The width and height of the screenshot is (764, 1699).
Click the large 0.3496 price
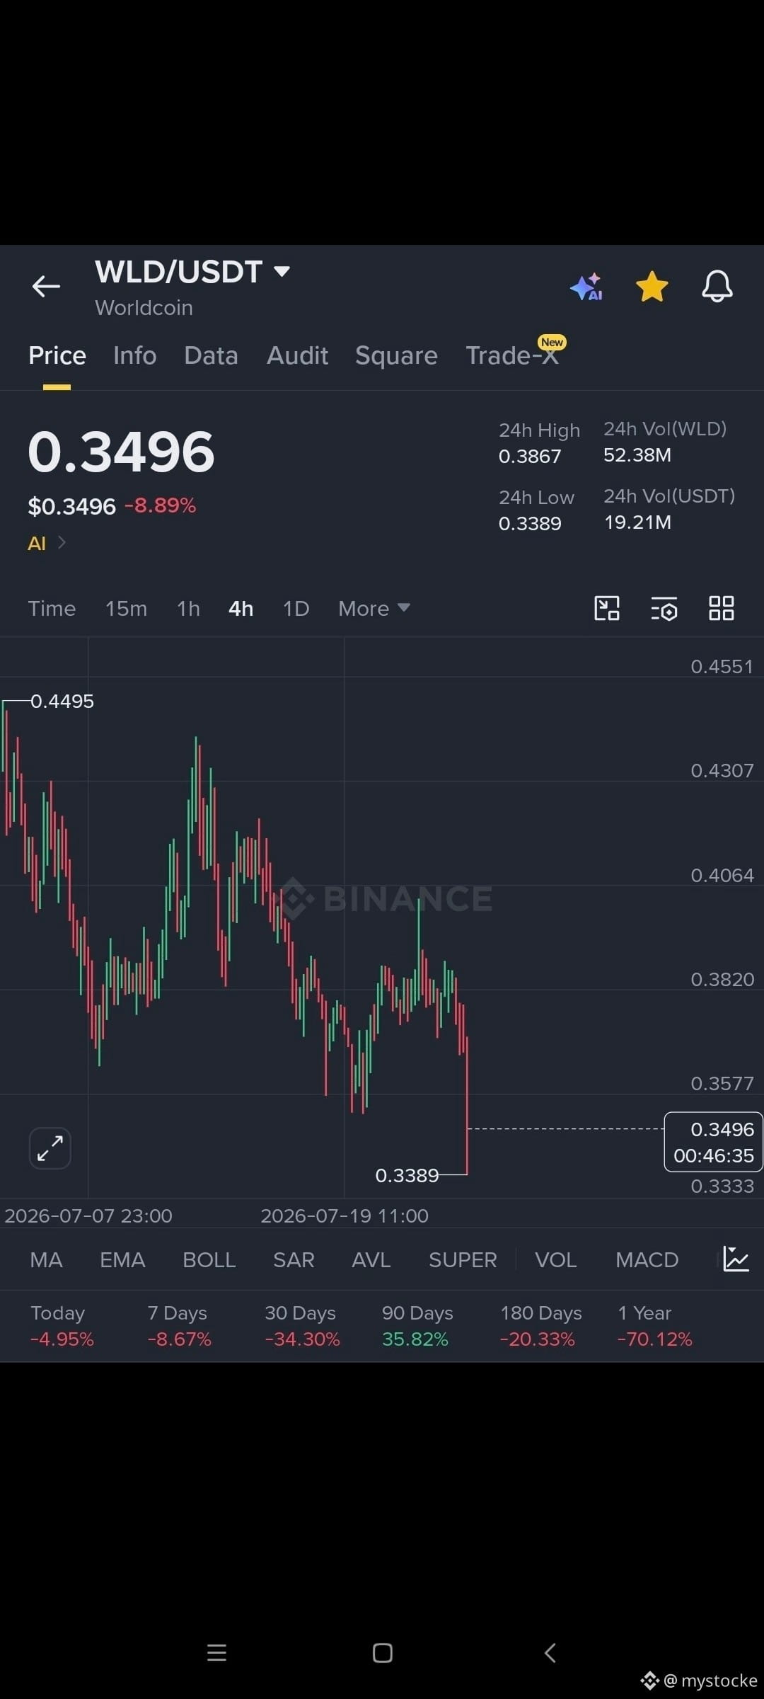point(121,452)
